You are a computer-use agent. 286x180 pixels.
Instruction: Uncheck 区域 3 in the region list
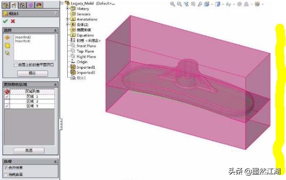(x=7, y=106)
